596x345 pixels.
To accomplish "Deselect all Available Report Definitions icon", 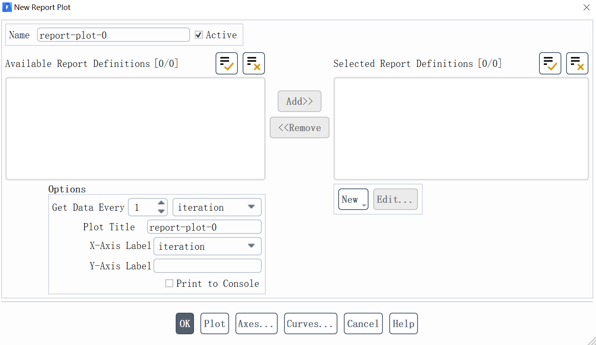I will [x=253, y=63].
